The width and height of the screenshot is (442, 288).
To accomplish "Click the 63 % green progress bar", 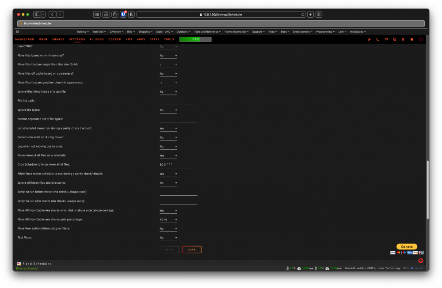I will pyautogui.click(x=195, y=39).
